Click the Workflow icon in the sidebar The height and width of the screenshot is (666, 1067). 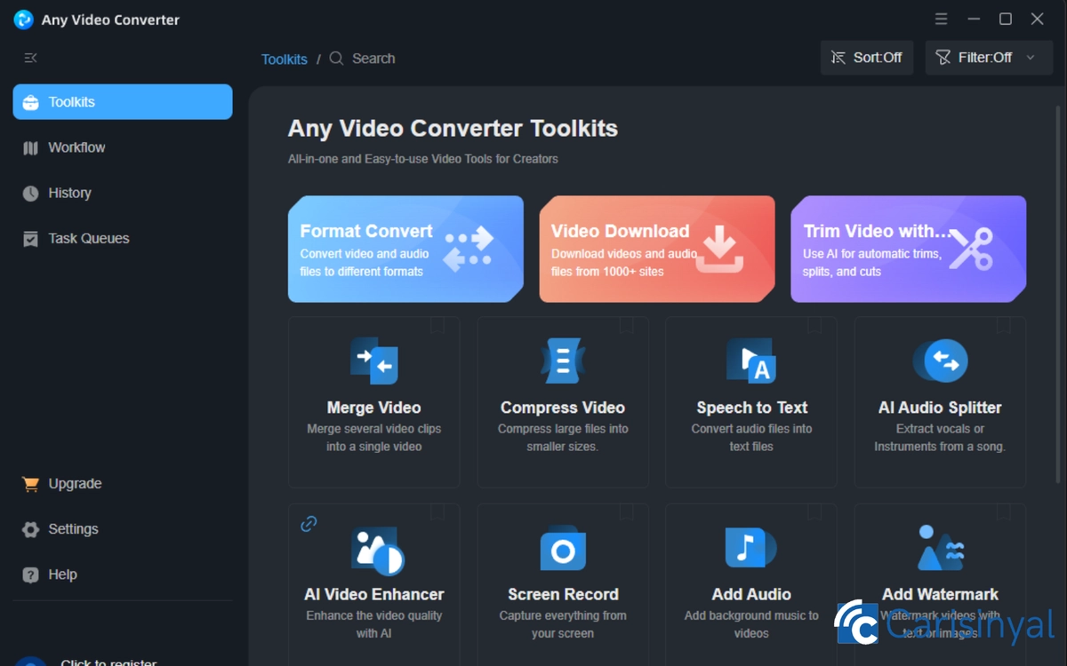(31, 148)
